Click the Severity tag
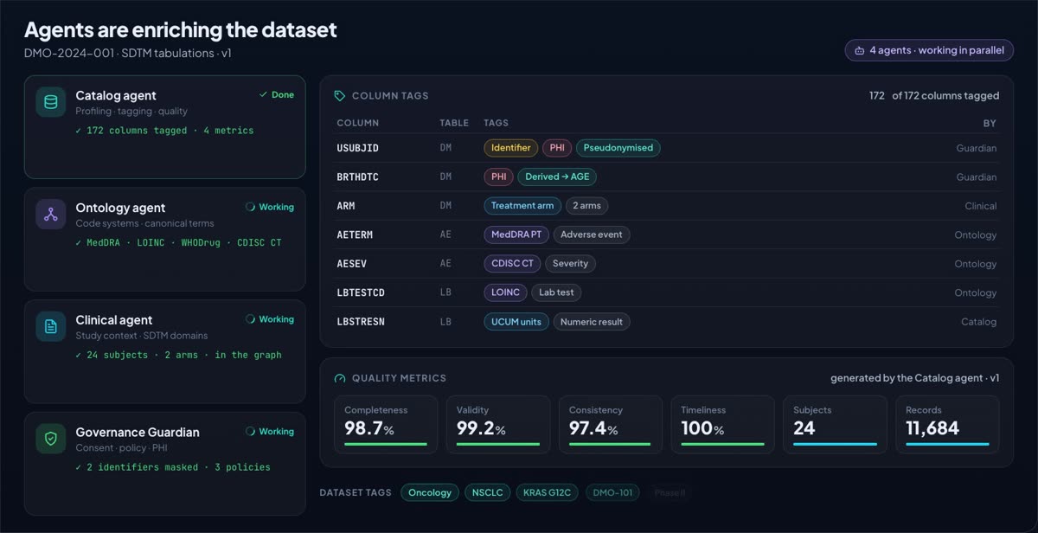 point(570,263)
